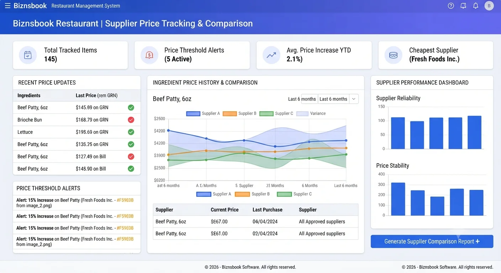The height and width of the screenshot is (273, 501).
Task: Click green check status for $145.89 on GRN
Action: tap(131, 107)
